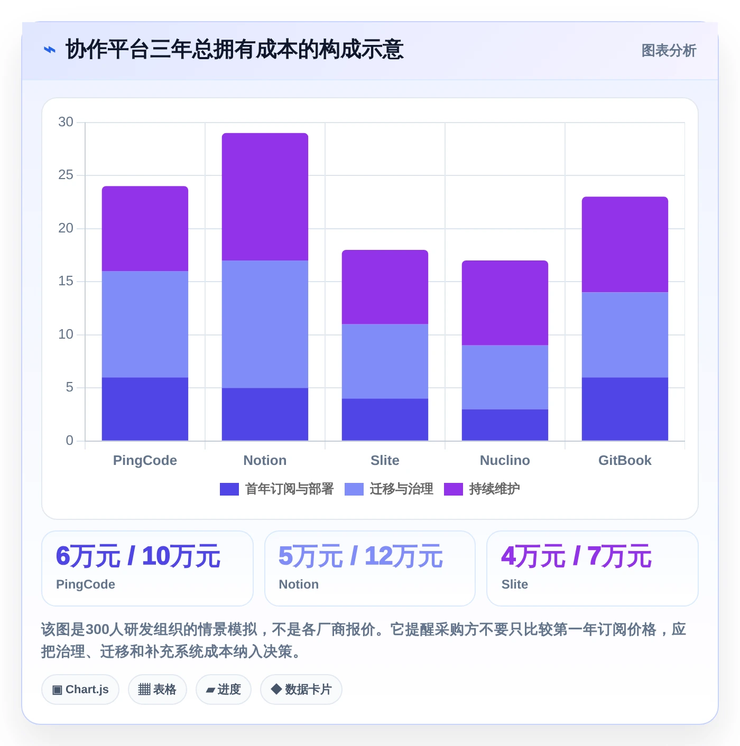This screenshot has height=746, width=740.
Task: Select the 进度 tag chip
Action: tap(224, 689)
